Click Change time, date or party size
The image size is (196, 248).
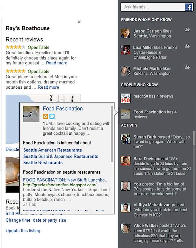tap(36, 220)
